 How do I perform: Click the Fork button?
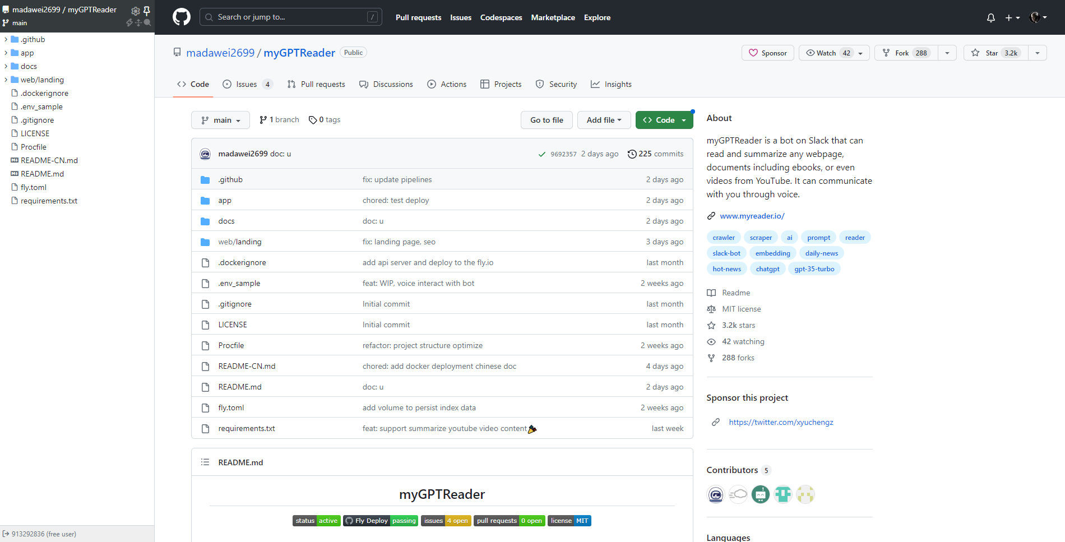click(906, 53)
